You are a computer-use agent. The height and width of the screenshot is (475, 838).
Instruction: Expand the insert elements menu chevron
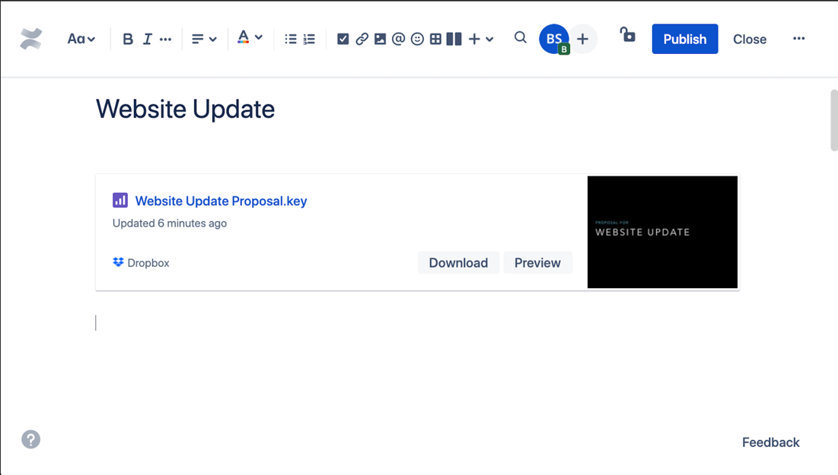click(488, 38)
